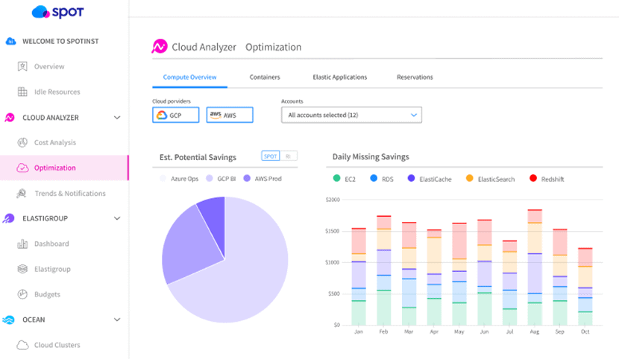
Task: Toggle the AWS cloud provider filter
Action: click(x=230, y=115)
